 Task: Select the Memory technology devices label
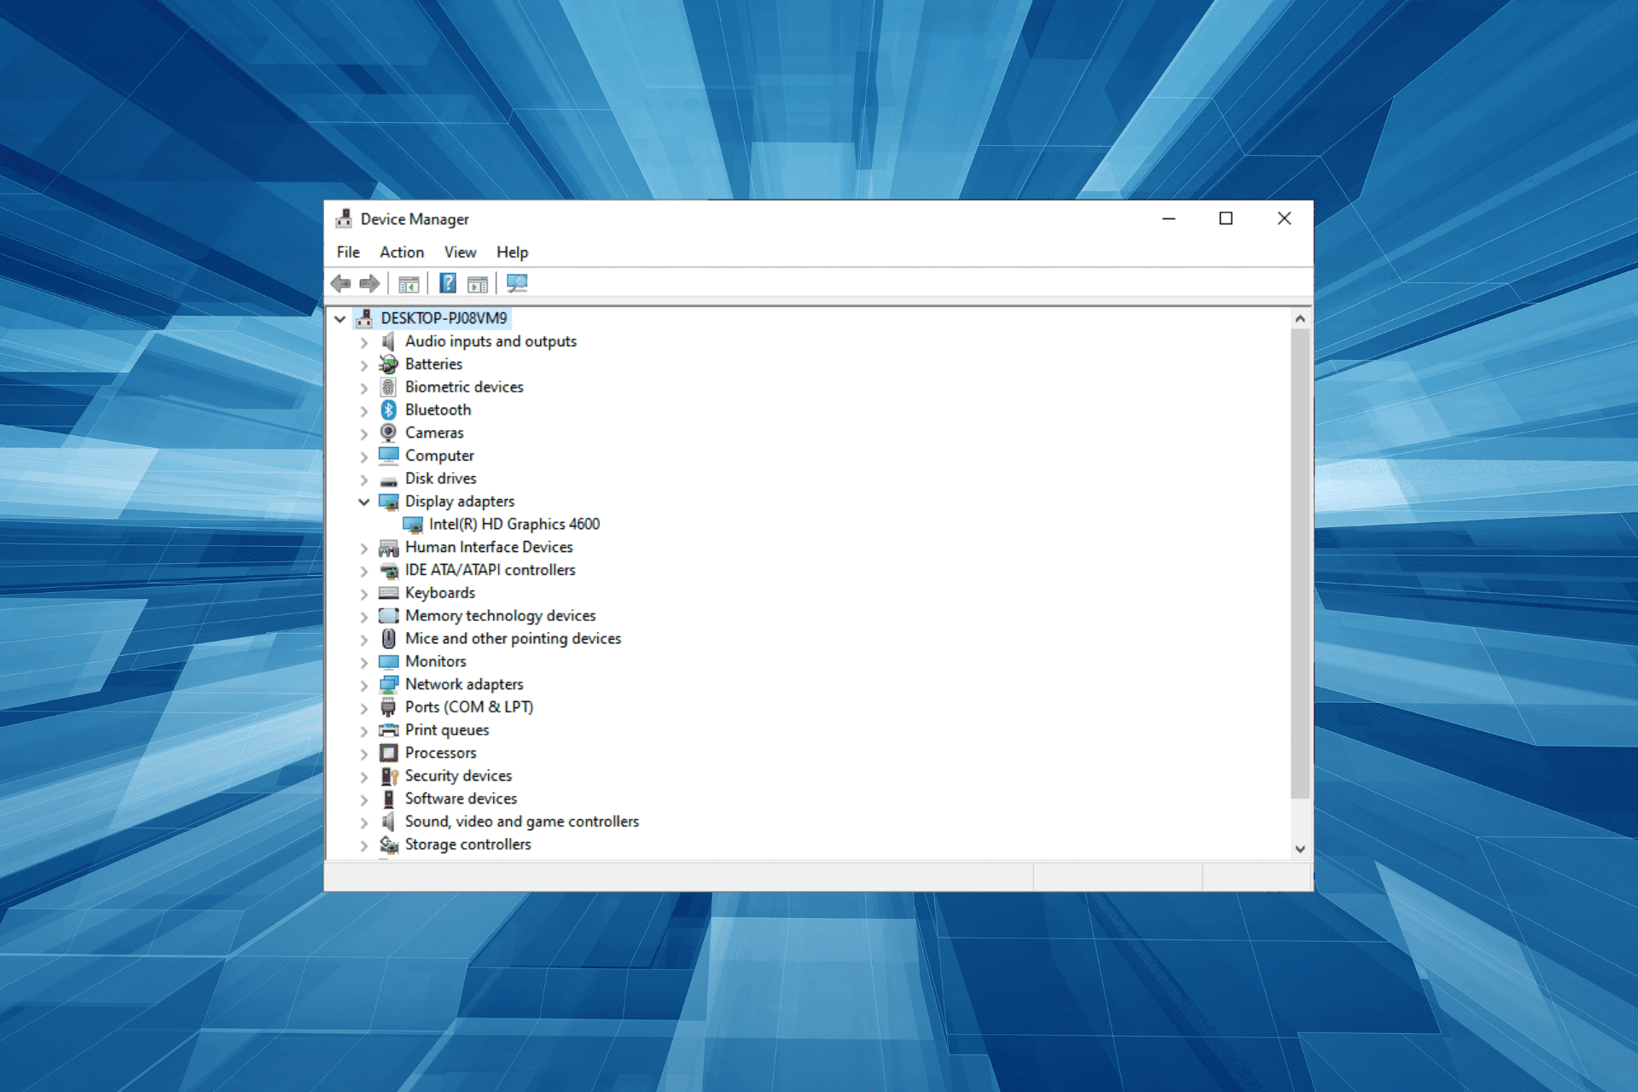tap(501, 616)
